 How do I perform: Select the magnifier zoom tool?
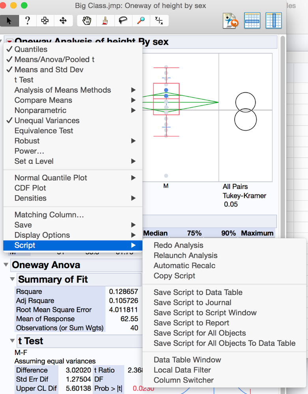click(x=141, y=21)
